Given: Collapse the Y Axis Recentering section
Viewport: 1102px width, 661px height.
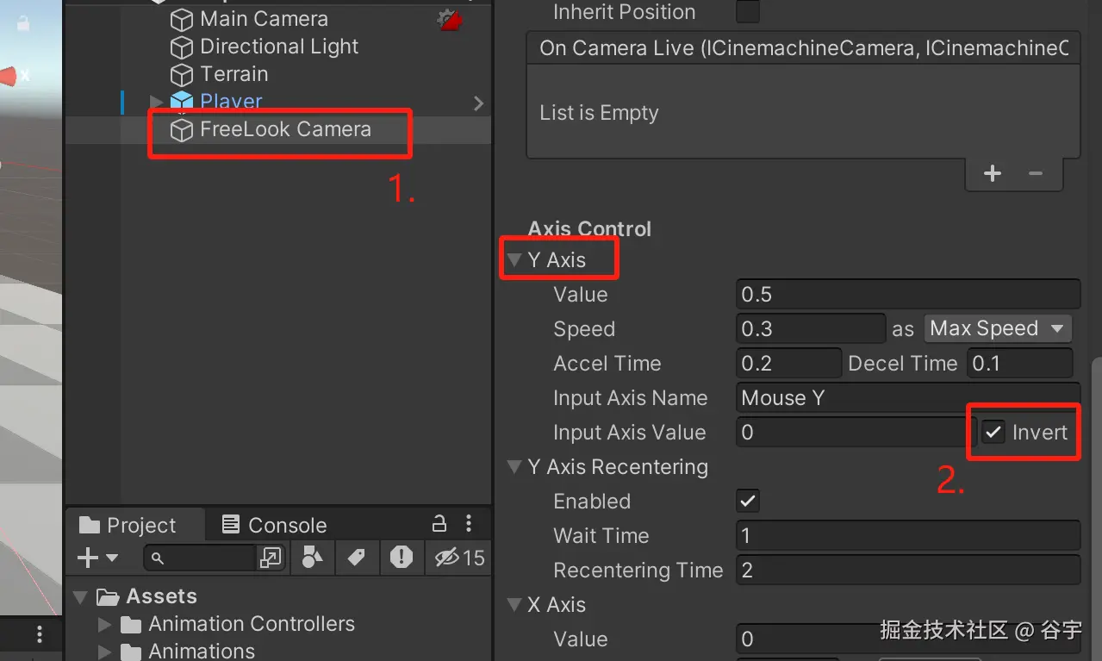Looking at the screenshot, I should point(514,467).
